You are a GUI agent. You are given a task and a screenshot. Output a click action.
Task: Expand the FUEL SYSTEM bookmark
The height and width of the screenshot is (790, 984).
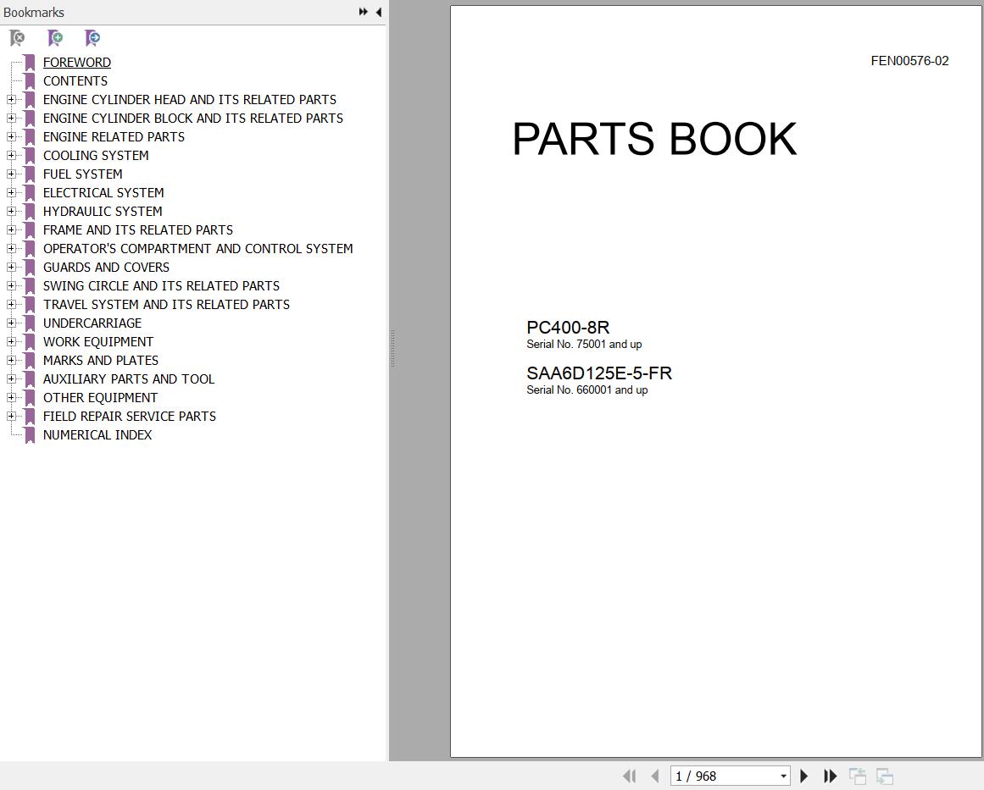11,174
